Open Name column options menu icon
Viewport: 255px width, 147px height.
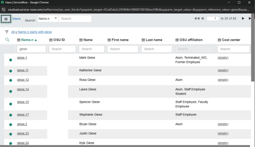tap(81, 40)
